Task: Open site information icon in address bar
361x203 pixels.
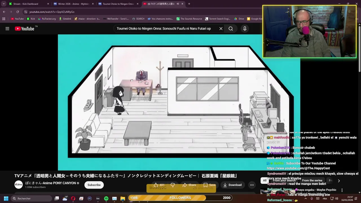Action: point(26,12)
